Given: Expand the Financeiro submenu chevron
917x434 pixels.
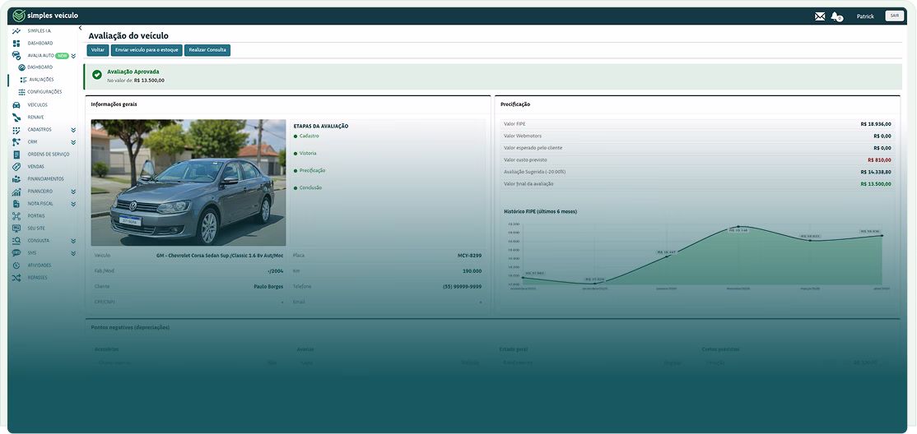Looking at the screenshot, I should click(x=74, y=192).
